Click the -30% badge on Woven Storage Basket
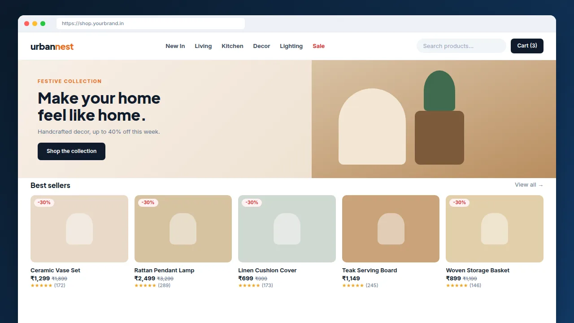The height and width of the screenshot is (323, 574). click(x=459, y=203)
